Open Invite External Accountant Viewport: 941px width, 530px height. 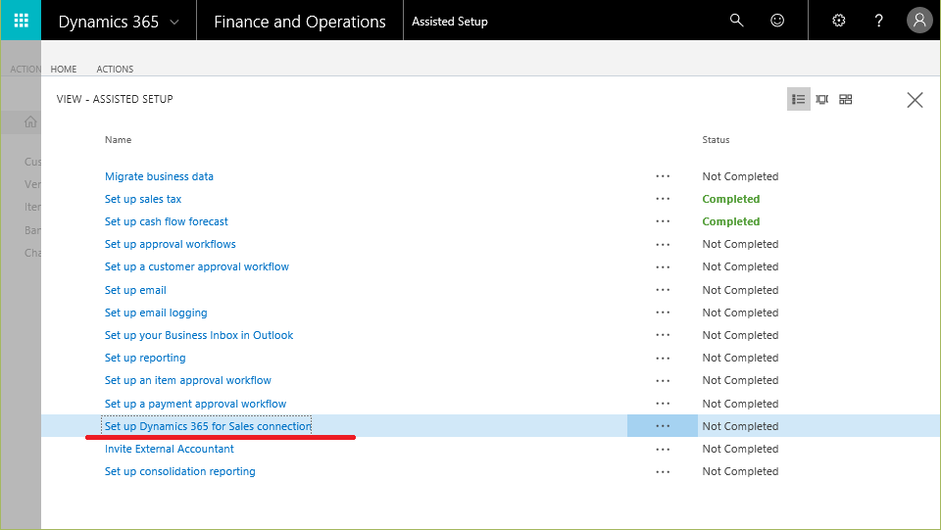click(x=170, y=449)
